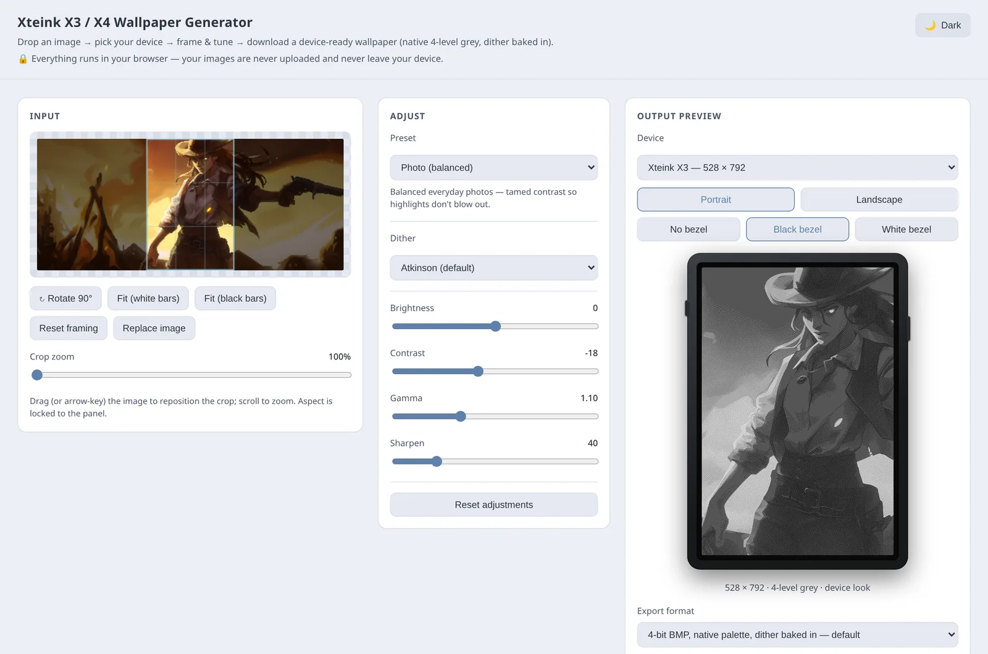Click the Gamma slider handle
Screen dimensions: 988x654
tap(461, 416)
